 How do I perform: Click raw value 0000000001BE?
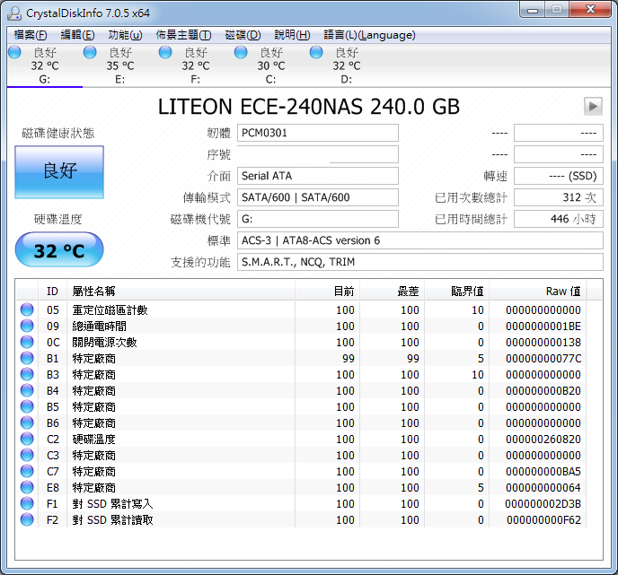[543, 327]
